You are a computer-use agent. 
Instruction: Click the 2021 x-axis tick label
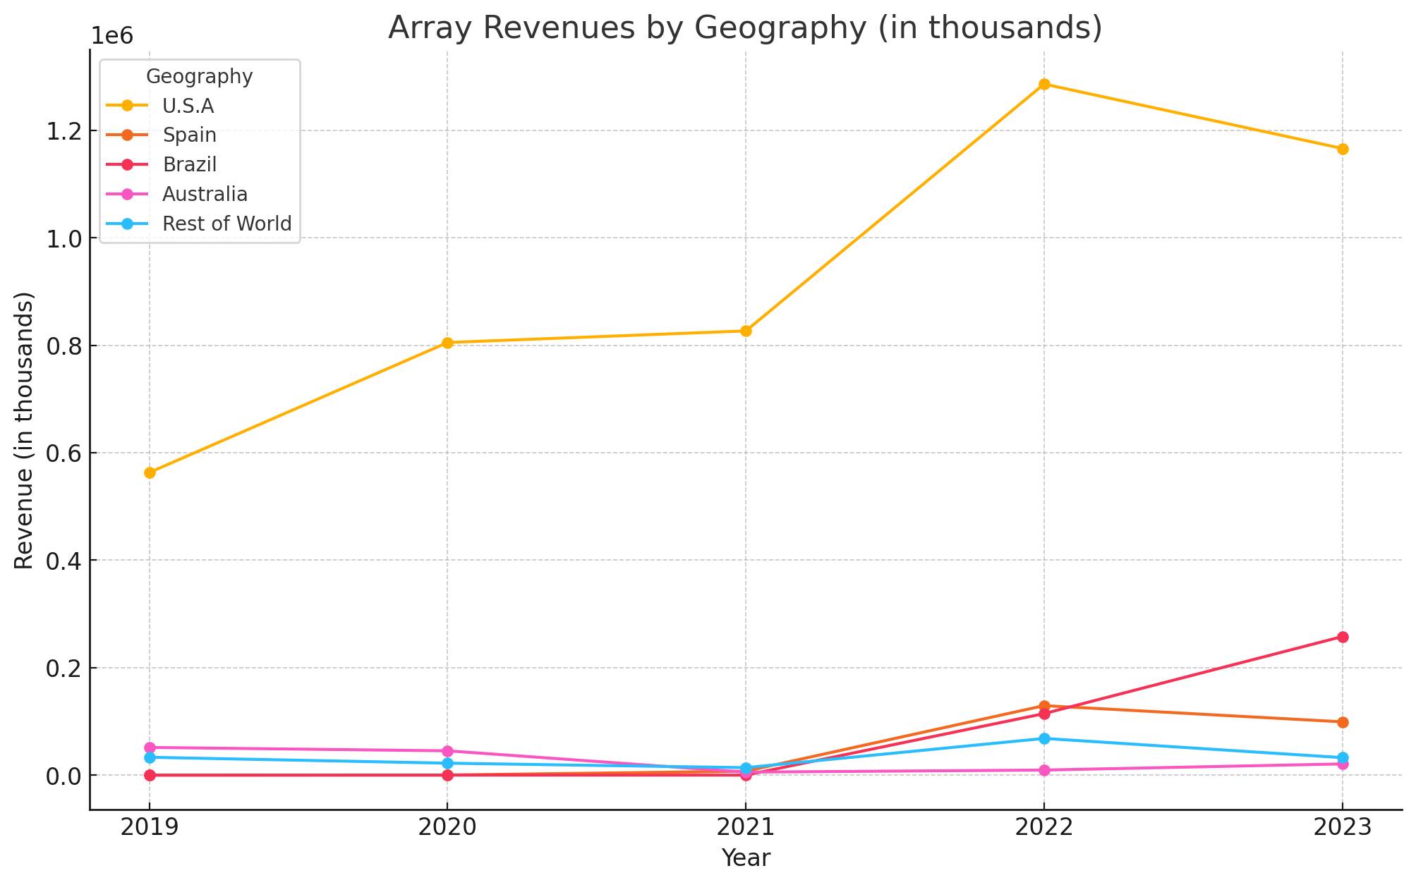(746, 827)
